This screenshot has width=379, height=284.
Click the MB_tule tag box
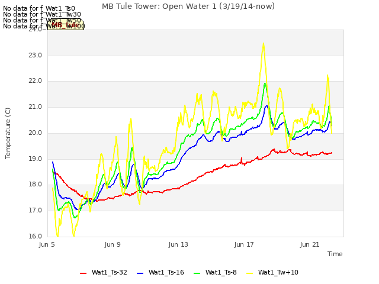66,25
